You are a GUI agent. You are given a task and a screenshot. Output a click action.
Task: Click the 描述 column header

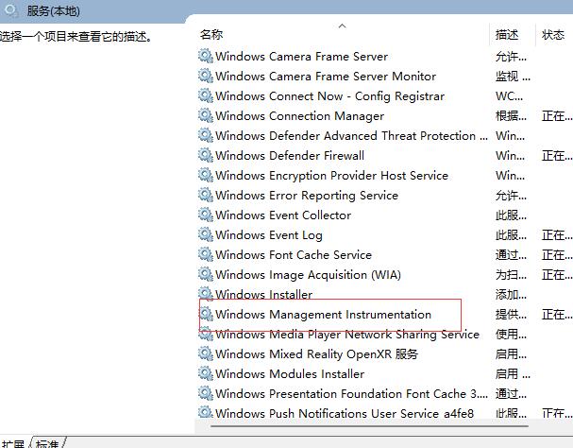pos(507,35)
